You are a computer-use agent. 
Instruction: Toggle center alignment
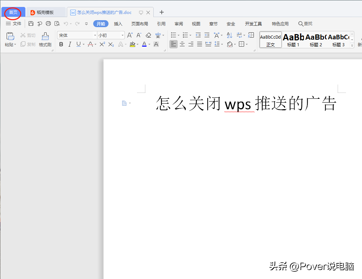click(x=182, y=44)
